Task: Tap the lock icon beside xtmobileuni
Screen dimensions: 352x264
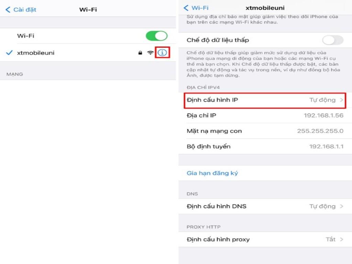Action: point(140,53)
